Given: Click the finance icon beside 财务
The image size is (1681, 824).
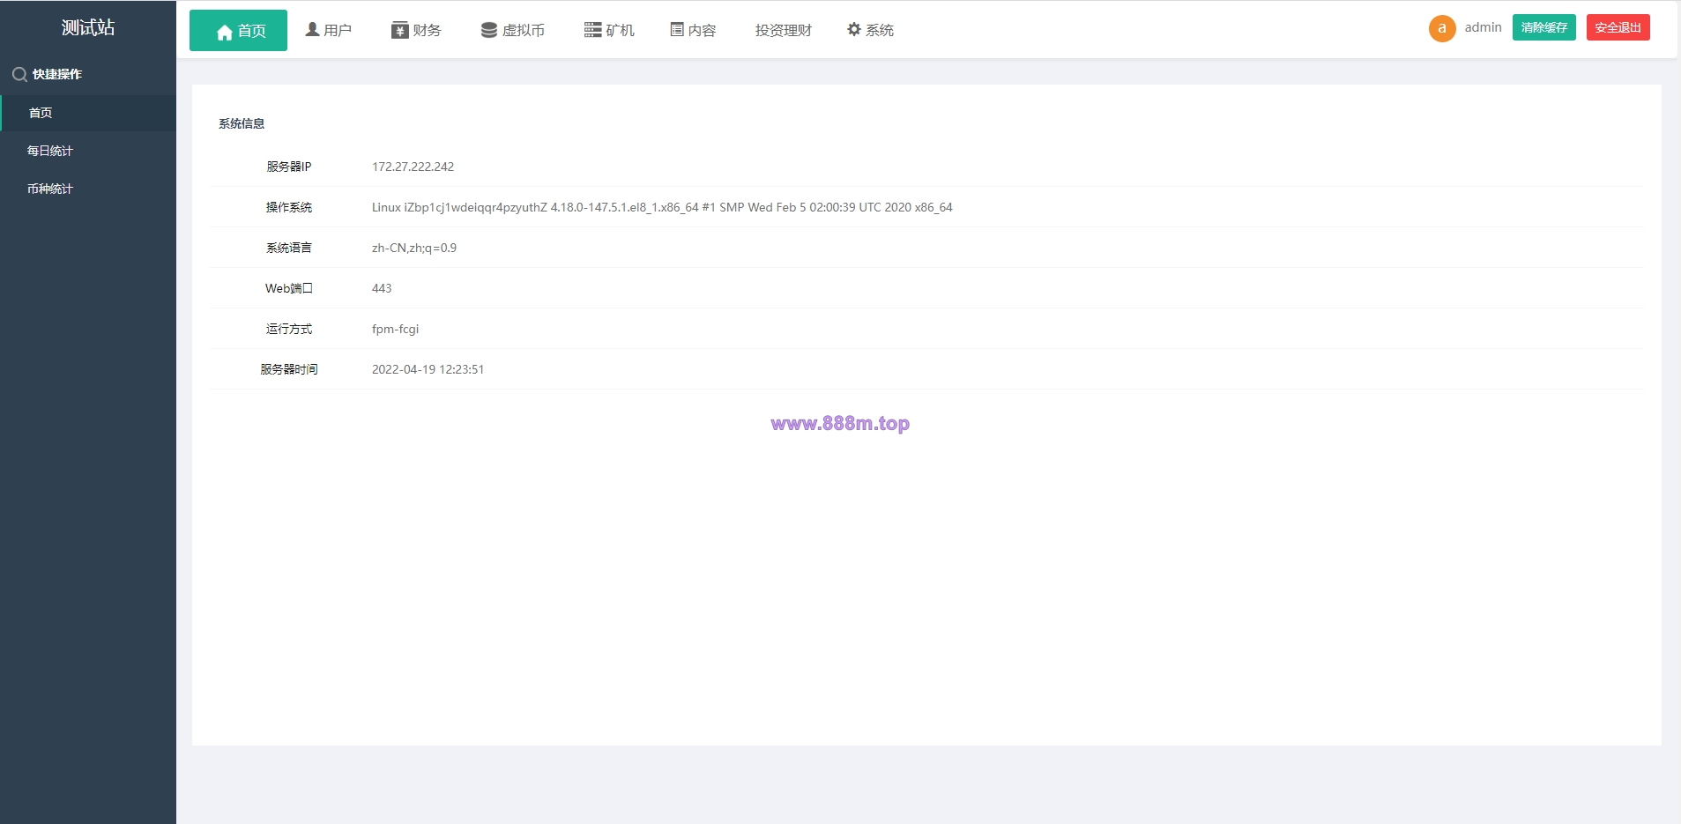Looking at the screenshot, I should [399, 30].
